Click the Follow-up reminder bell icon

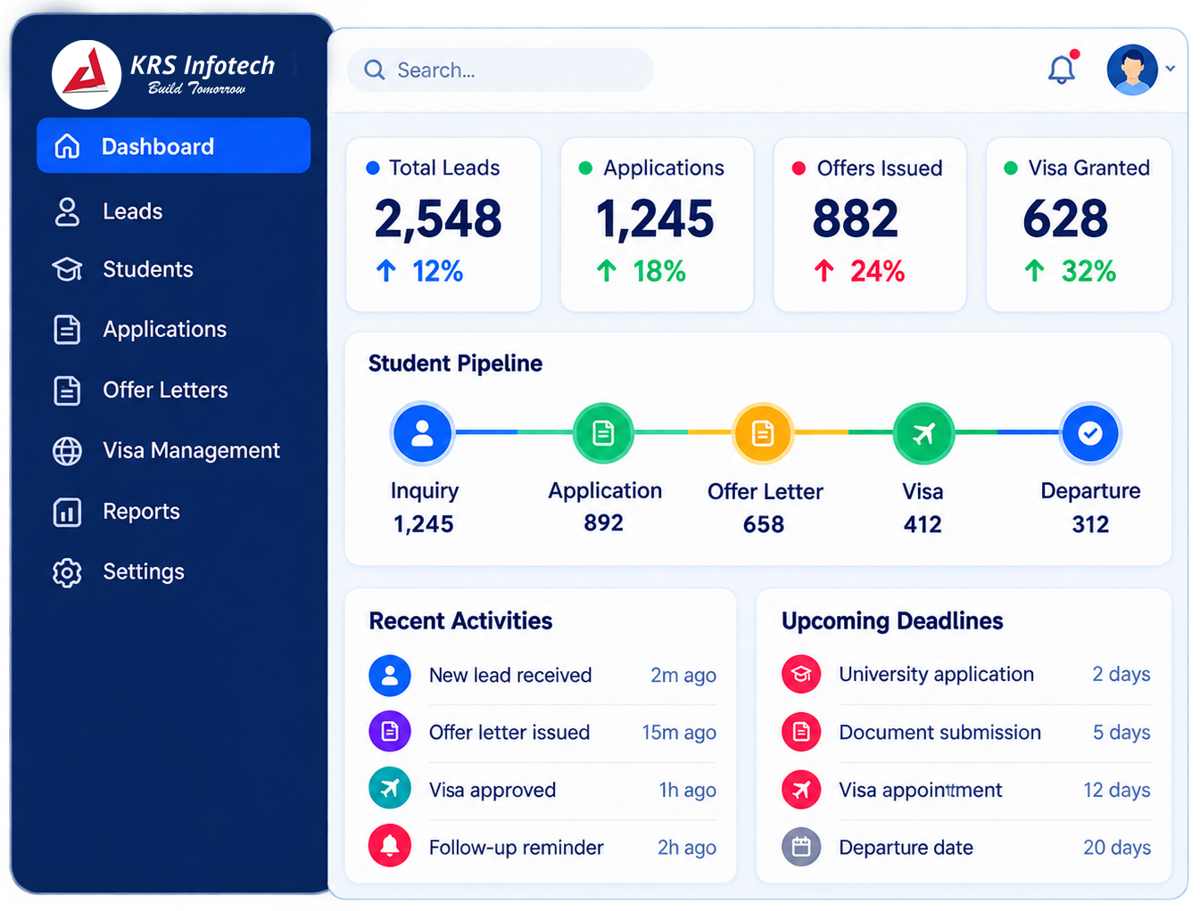[x=390, y=846]
